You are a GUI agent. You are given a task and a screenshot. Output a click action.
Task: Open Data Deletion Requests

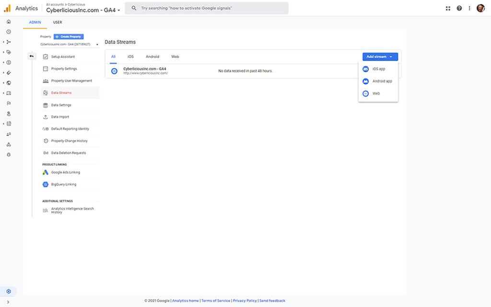70,153
